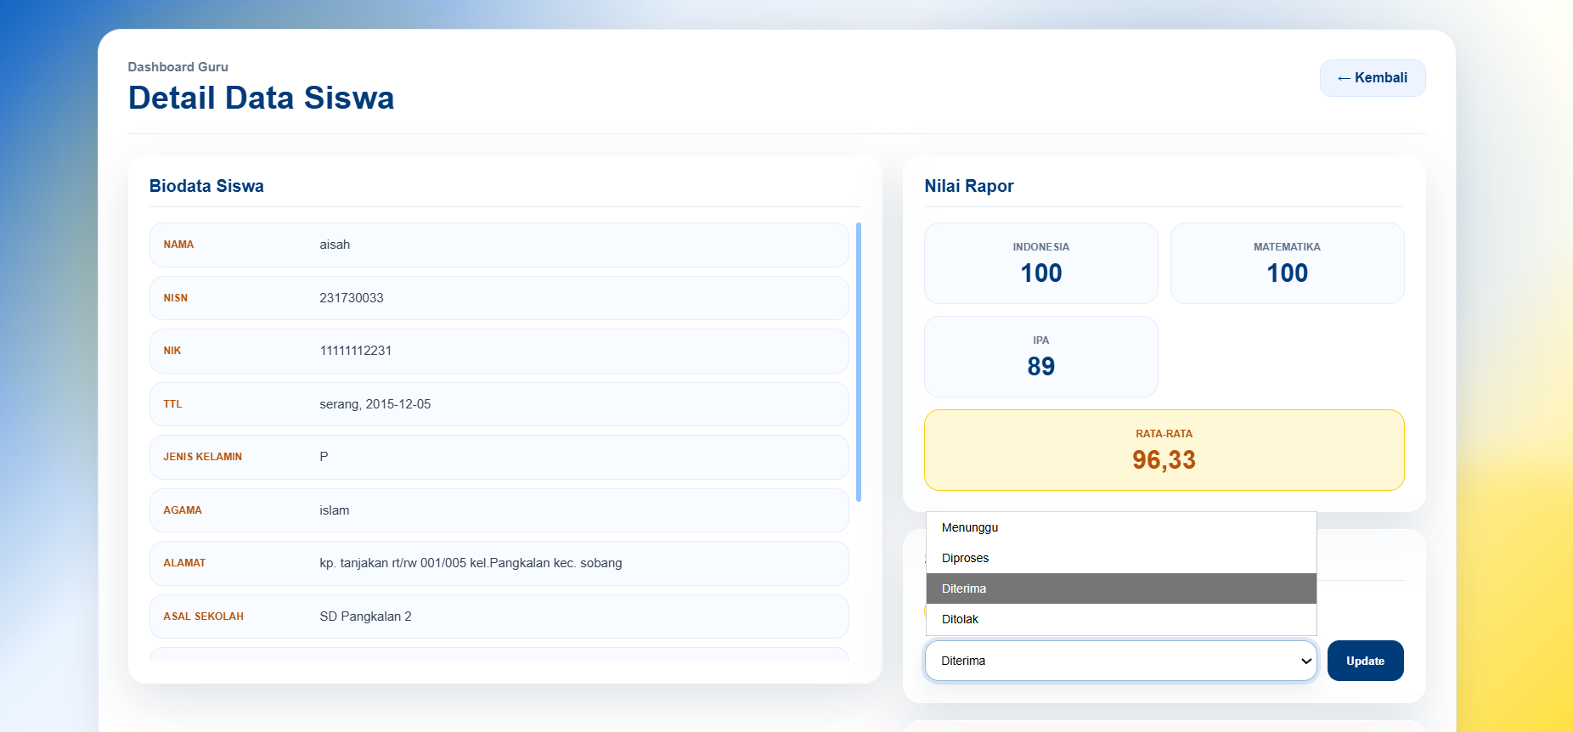Click the NISN value 231730033
Viewport: 1573px width, 732px height.
tap(352, 298)
